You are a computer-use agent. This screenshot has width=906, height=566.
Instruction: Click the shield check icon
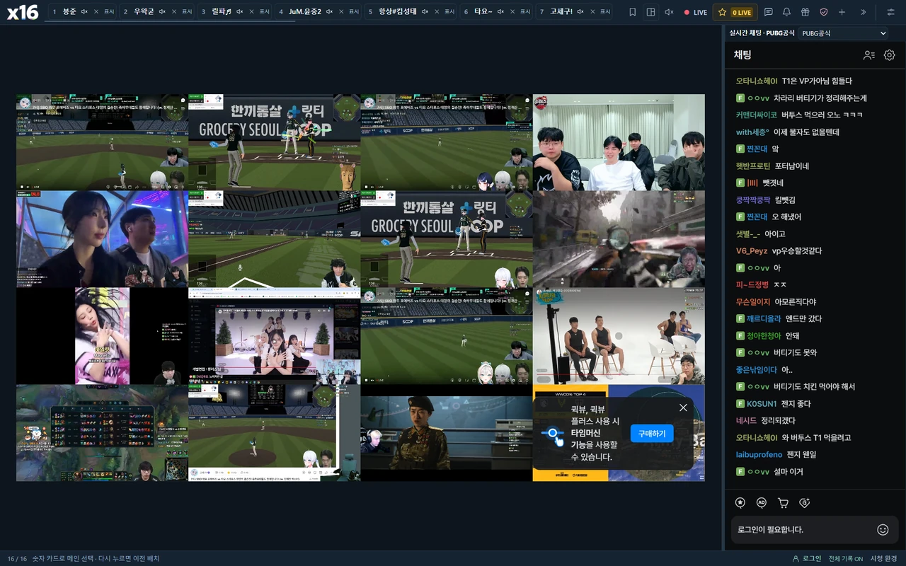[823, 12]
